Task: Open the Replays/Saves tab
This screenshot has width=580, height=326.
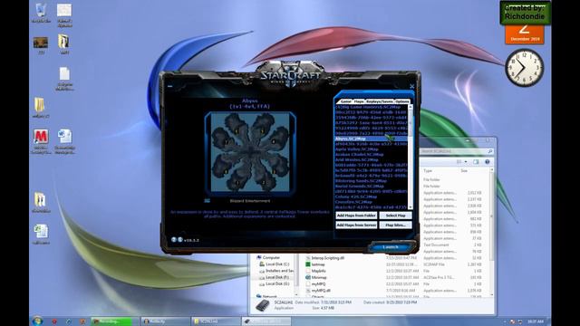Action: (380, 101)
